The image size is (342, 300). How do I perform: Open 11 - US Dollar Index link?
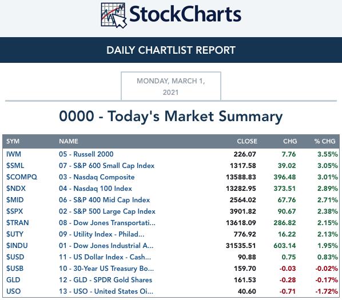pos(105,257)
